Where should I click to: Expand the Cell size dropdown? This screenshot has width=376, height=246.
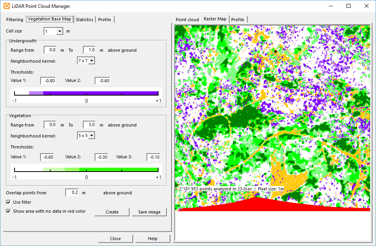pos(60,31)
